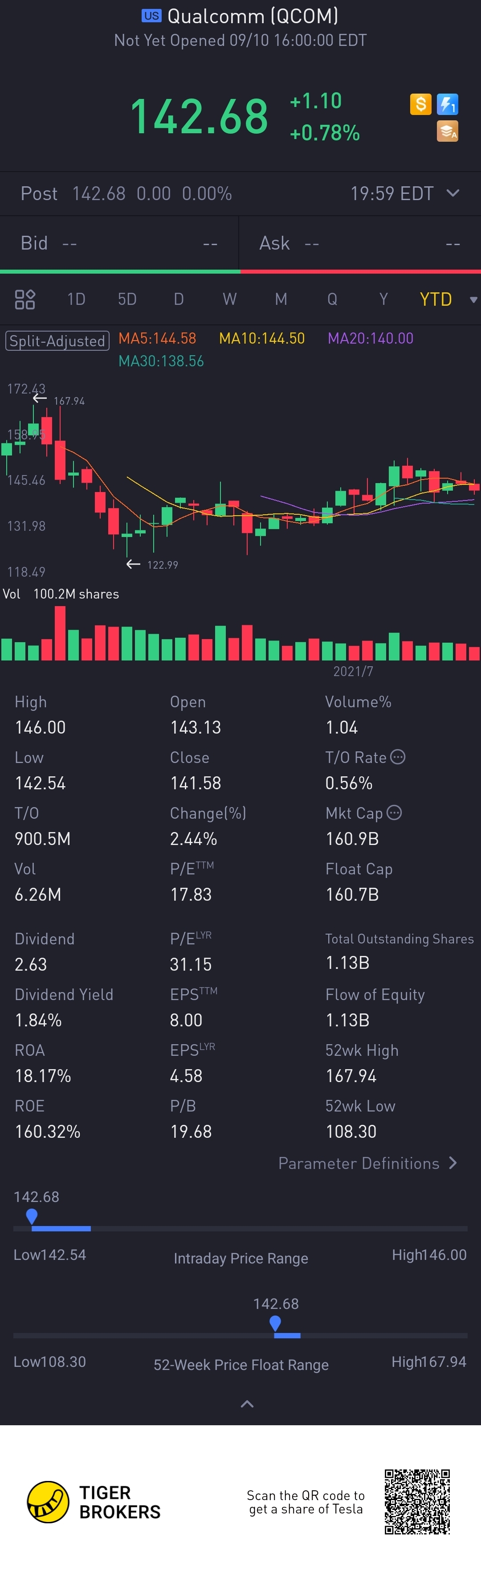Open the YTD timeframe dropdown arrow

(473, 300)
